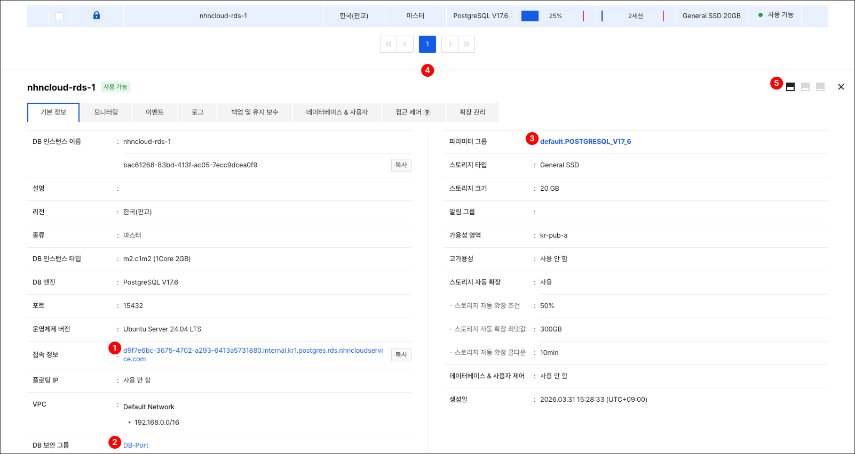Image resolution: width=855 pixels, height=454 pixels.
Task: Click the Default Network VPC value
Action: pyautogui.click(x=149, y=407)
